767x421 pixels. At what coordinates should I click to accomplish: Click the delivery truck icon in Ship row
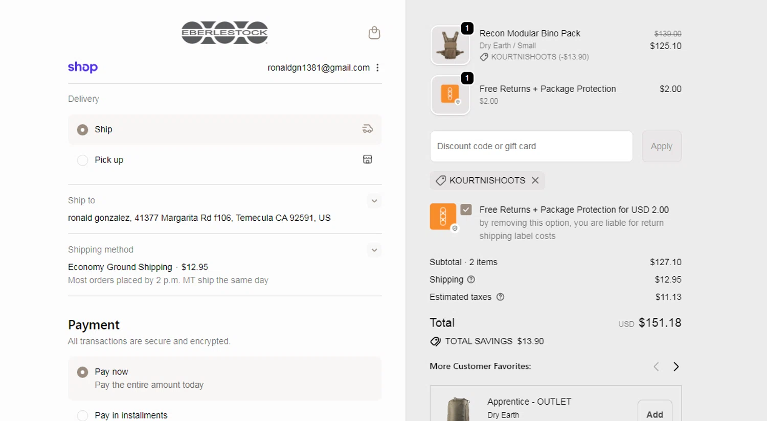coord(367,129)
